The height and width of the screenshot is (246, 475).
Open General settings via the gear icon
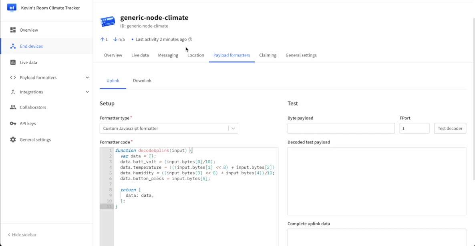(x=14, y=139)
